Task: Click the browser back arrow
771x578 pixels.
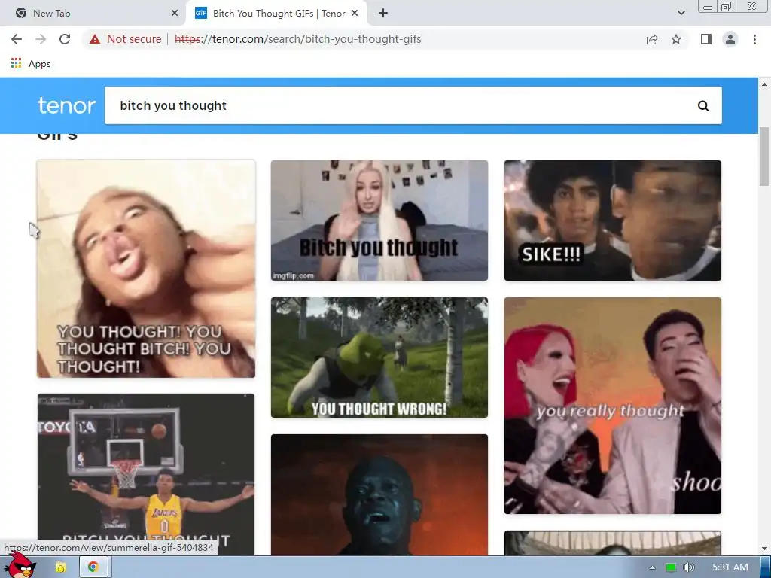Action: click(17, 39)
